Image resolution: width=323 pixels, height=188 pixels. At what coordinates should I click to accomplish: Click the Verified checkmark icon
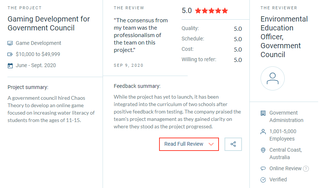[x=263, y=180]
